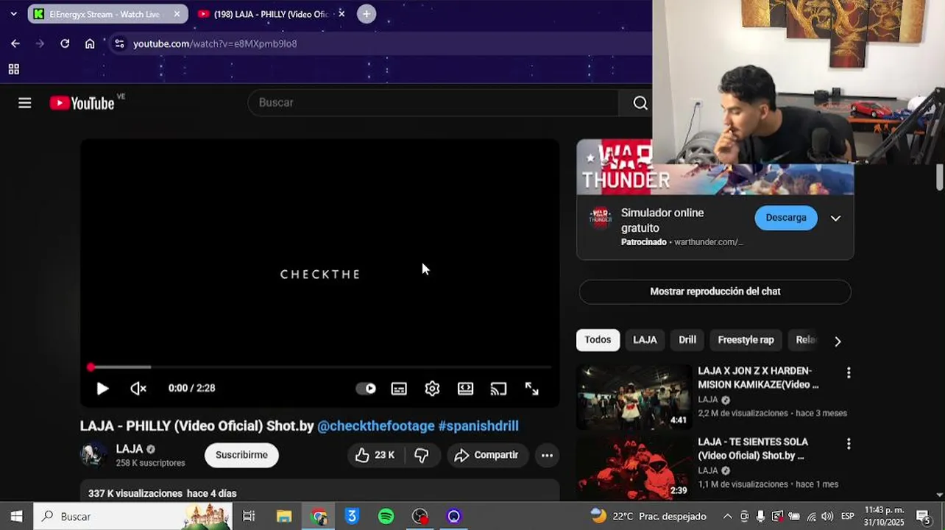Open File Explorer from taskbar
The image size is (945, 530).
(x=284, y=517)
